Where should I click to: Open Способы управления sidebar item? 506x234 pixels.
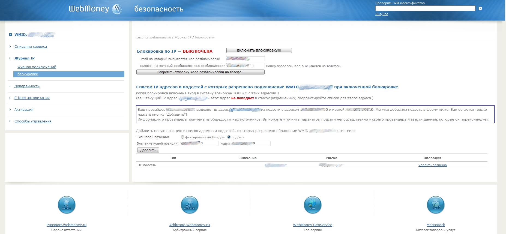pos(33,121)
